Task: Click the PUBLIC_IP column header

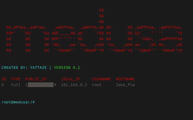Action: 36,79
